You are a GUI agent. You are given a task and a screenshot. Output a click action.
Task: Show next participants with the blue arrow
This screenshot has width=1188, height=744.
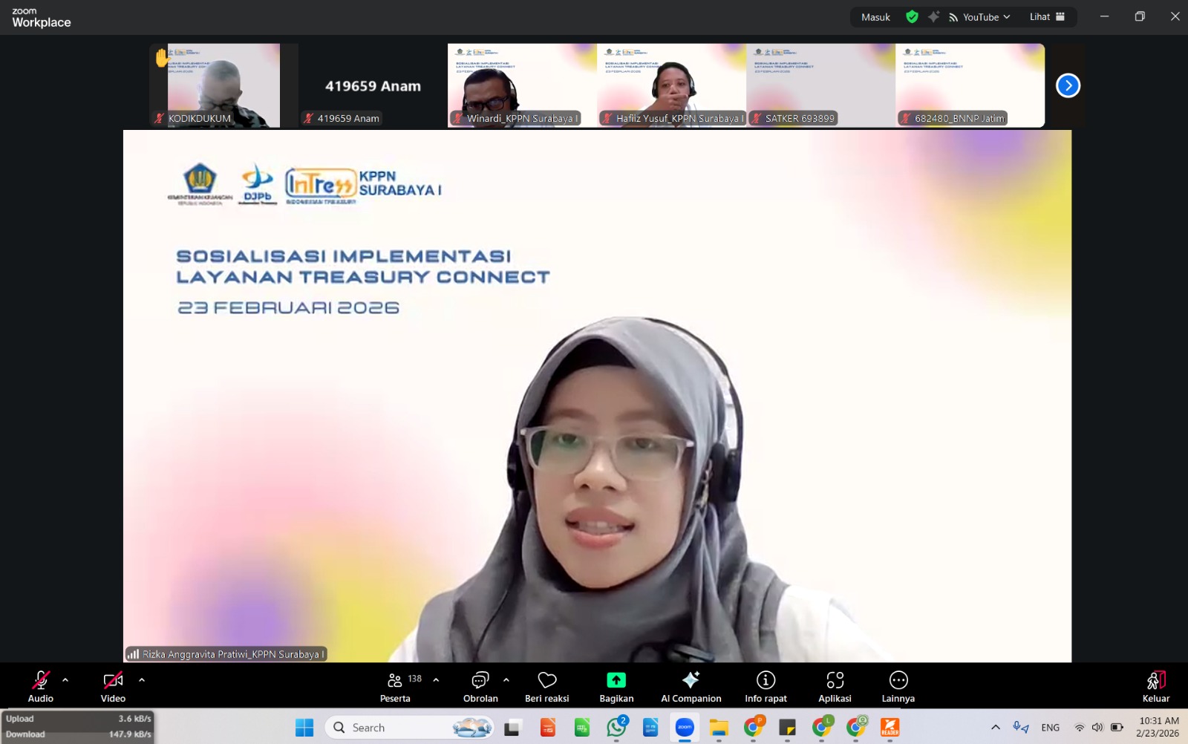(x=1068, y=85)
